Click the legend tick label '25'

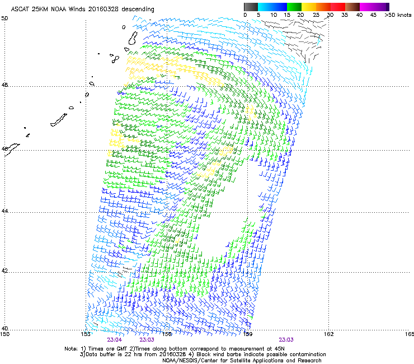(x=316, y=15)
